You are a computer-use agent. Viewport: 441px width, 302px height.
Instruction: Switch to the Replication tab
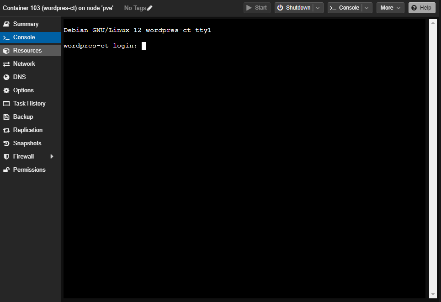[x=27, y=130]
